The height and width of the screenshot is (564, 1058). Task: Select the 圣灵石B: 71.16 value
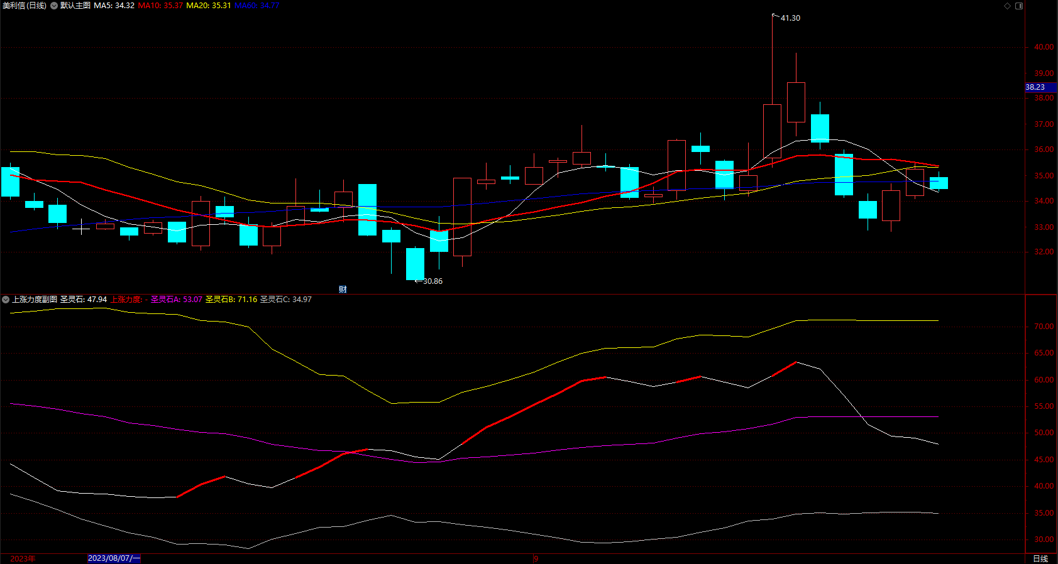(x=231, y=300)
